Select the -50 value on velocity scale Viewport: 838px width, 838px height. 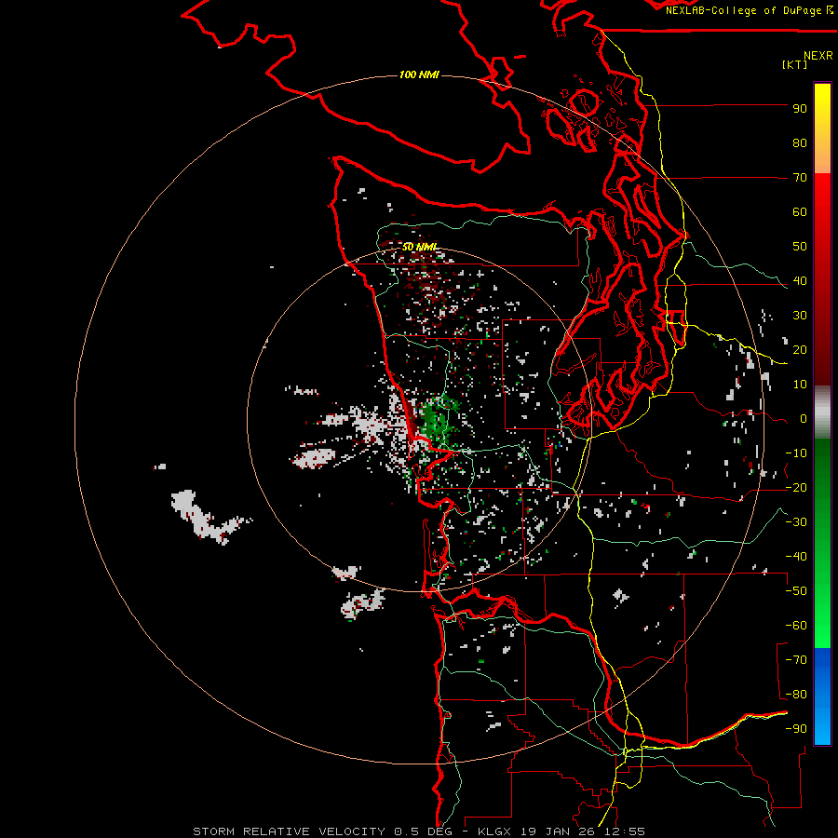pyautogui.click(x=796, y=591)
